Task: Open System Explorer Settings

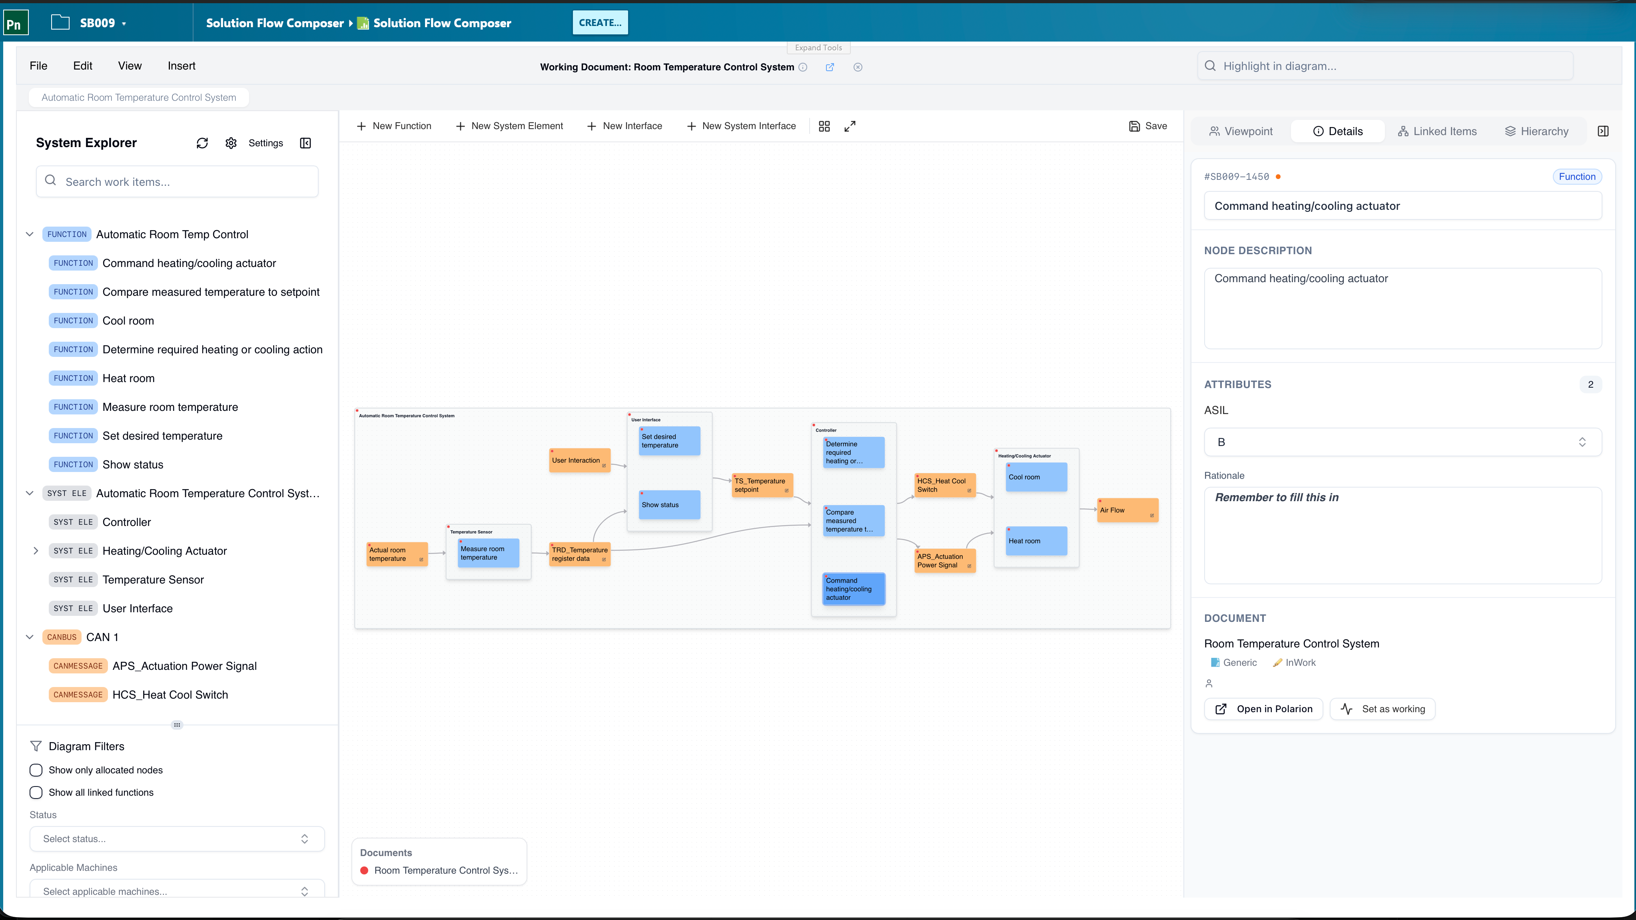Action: pos(254,143)
